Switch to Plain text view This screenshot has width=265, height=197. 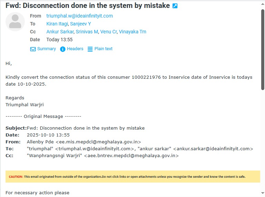click(103, 49)
